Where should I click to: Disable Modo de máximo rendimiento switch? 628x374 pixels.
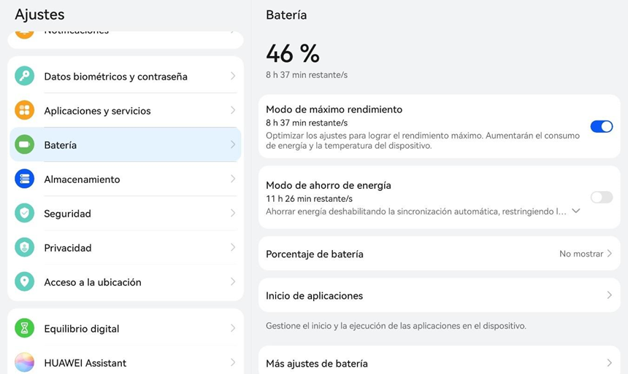click(601, 126)
